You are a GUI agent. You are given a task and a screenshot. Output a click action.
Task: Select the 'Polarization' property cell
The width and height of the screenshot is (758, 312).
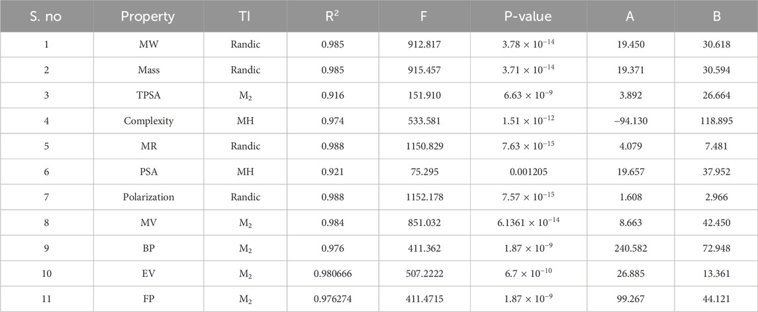(147, 196)
